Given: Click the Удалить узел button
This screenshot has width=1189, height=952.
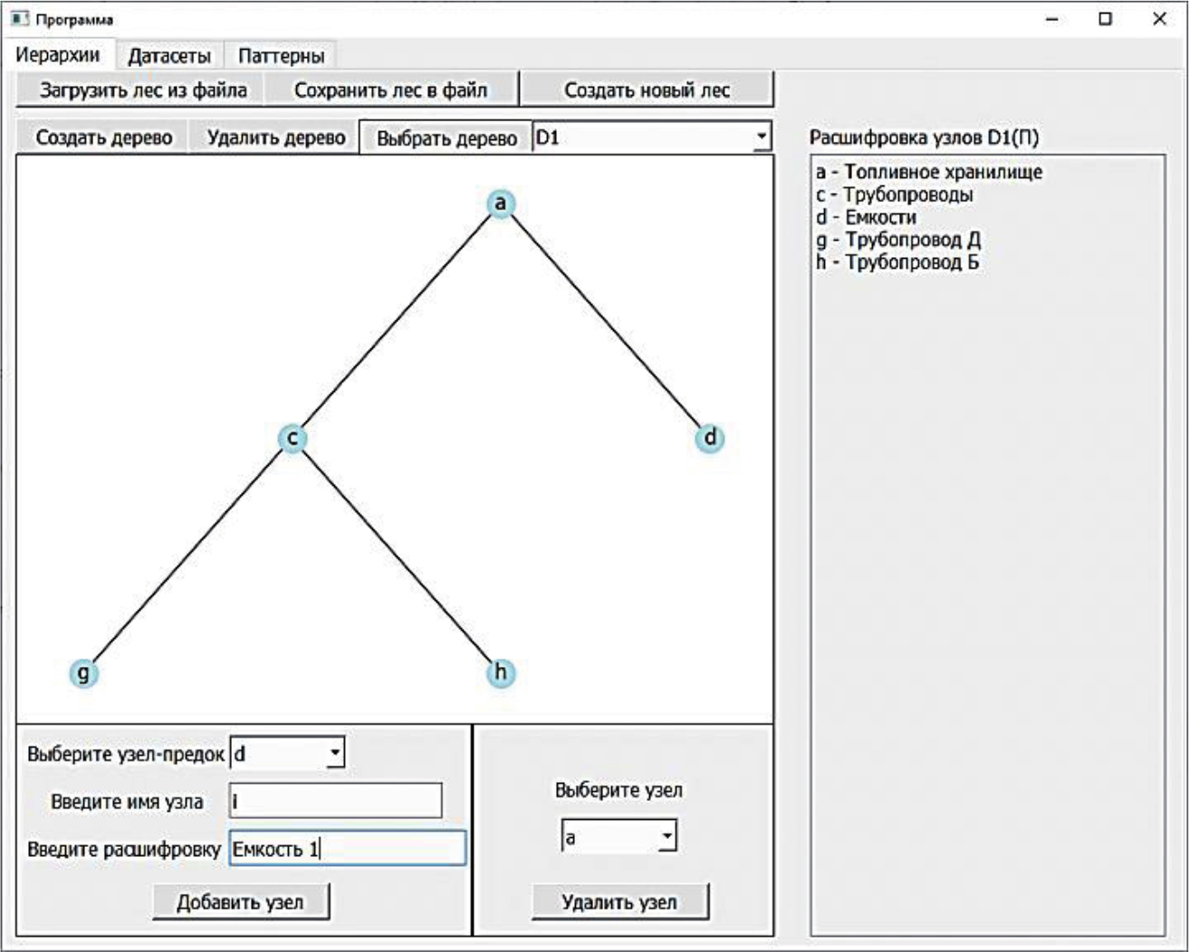Looking at the screenshot, I should [619, 902].
